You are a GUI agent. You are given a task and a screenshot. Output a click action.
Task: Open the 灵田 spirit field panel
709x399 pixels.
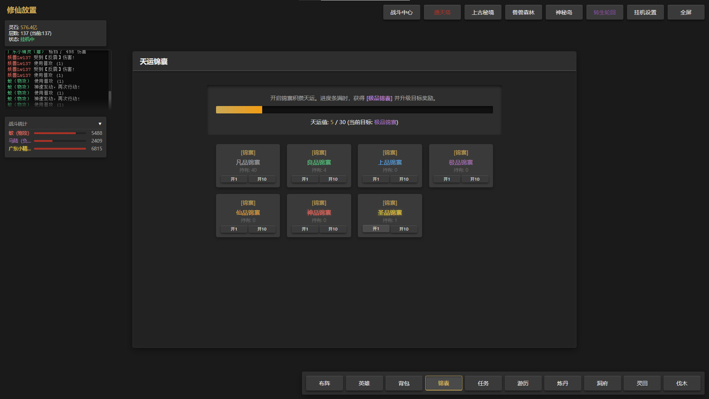click(642, 383)
